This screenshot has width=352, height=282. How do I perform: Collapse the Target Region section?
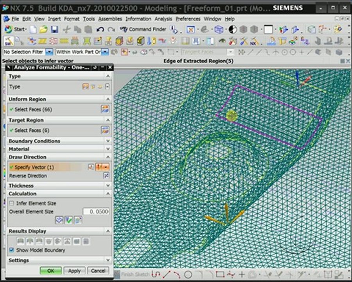tap(108, 120)
